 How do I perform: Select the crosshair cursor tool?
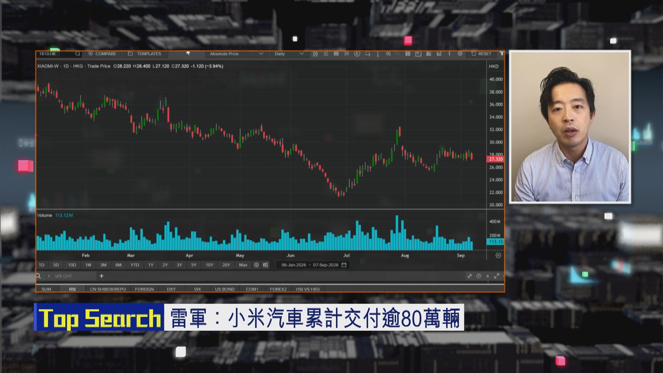pyautogui.click(x=367, y=54)
